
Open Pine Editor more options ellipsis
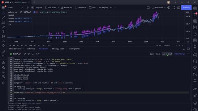188,54
